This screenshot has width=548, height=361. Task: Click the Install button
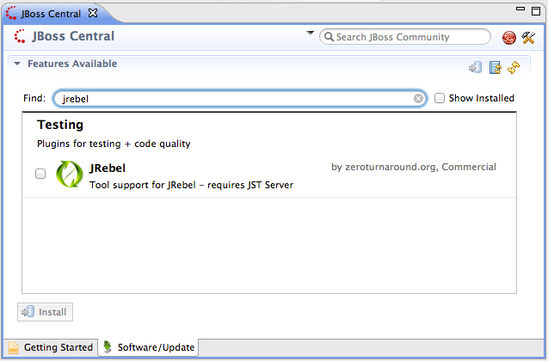tap(45, 312)
